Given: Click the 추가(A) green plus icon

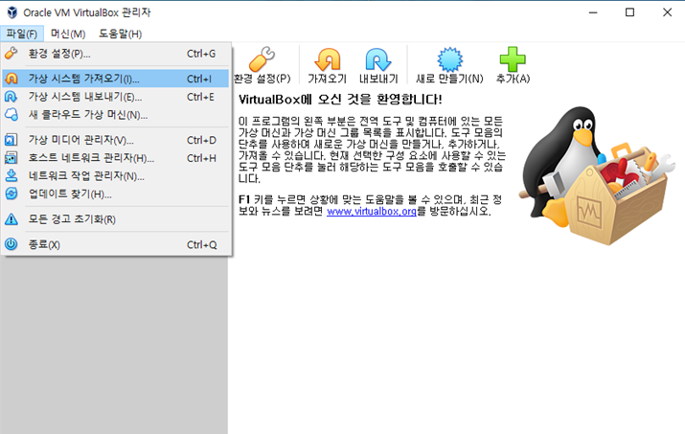Looking at the screenshot, I should 513,59.
